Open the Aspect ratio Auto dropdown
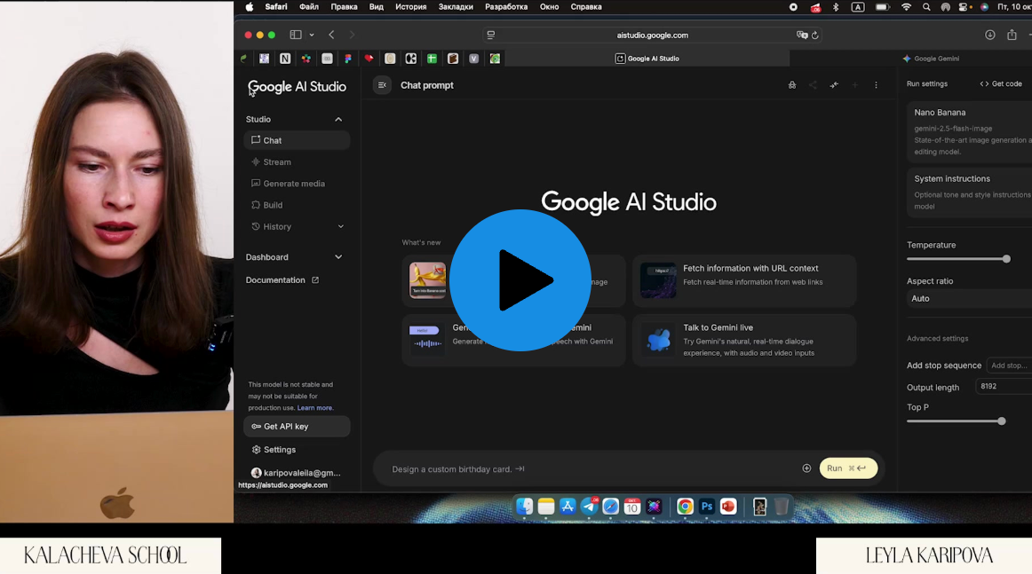The height and width of the screenshot is (574, 1032). tap(968, 299)
